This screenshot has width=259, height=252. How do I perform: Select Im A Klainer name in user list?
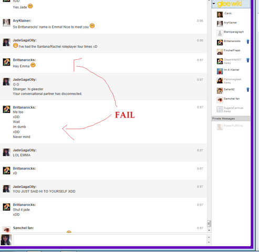[x=231, y=70]
